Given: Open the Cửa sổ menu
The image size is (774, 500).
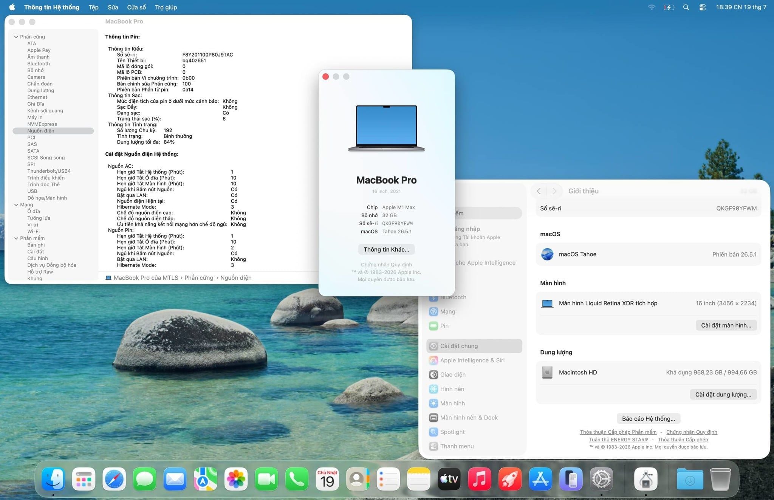Looking at the screenshot, I should [x=136, y=7].
